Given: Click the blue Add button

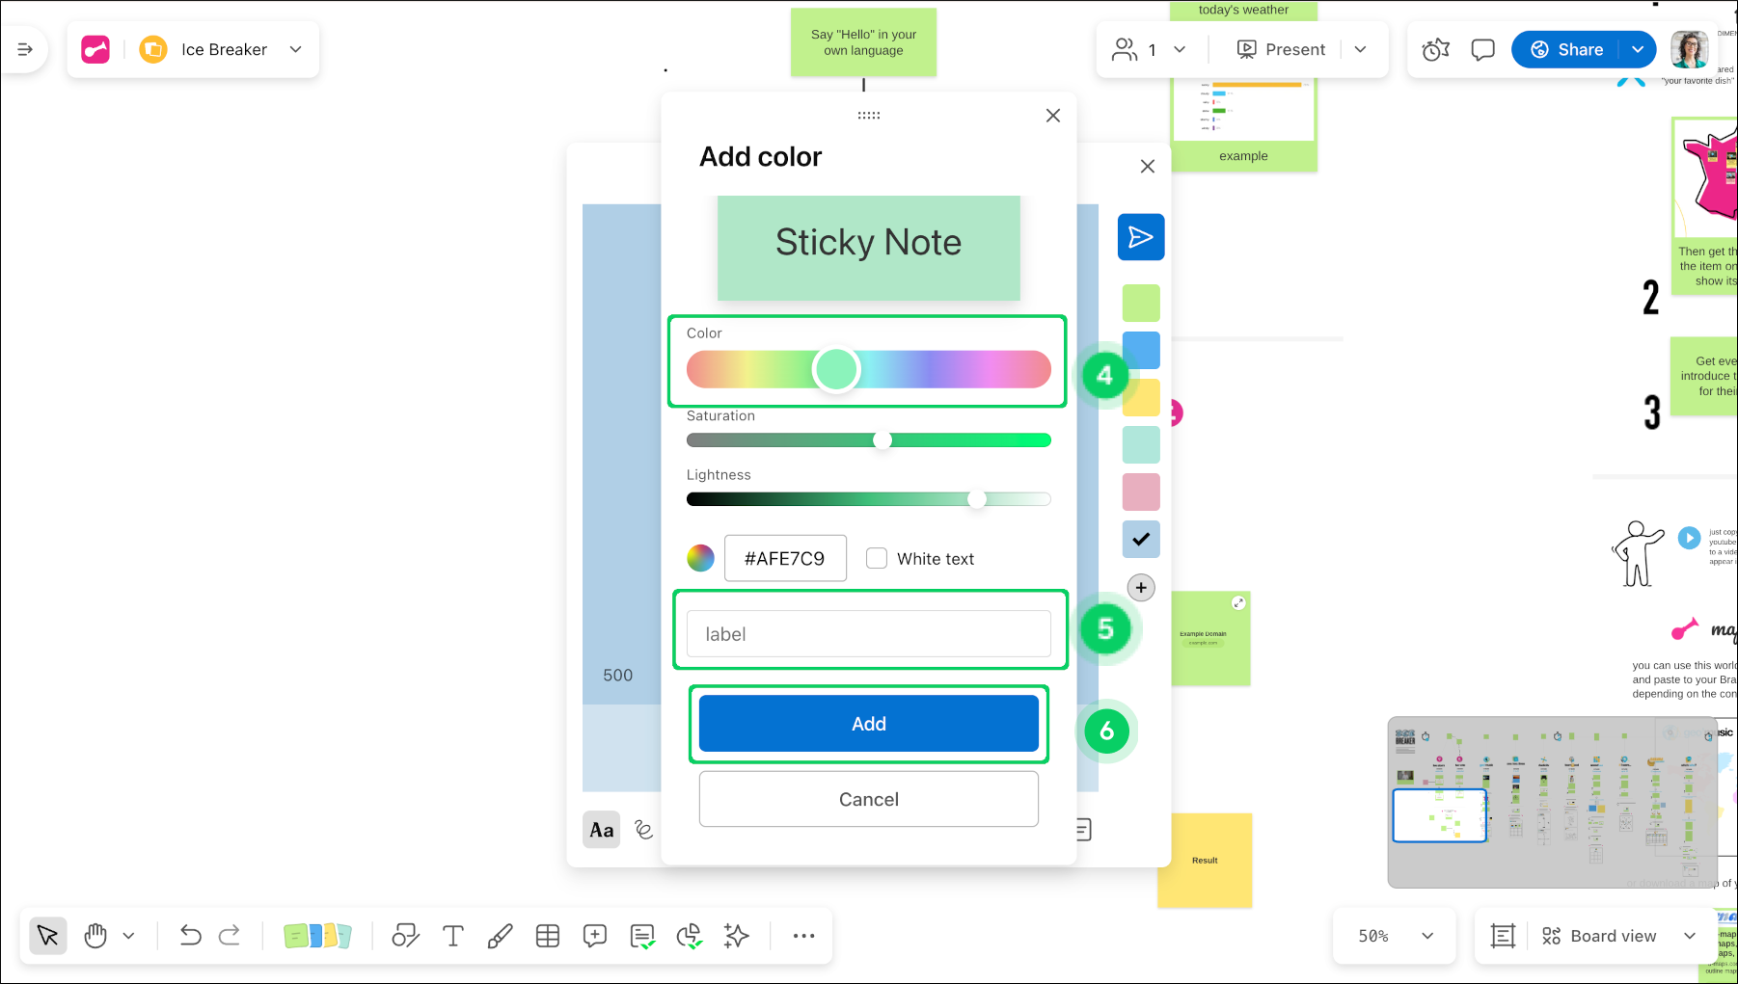Looking at the screenshot, I should 868,724.
